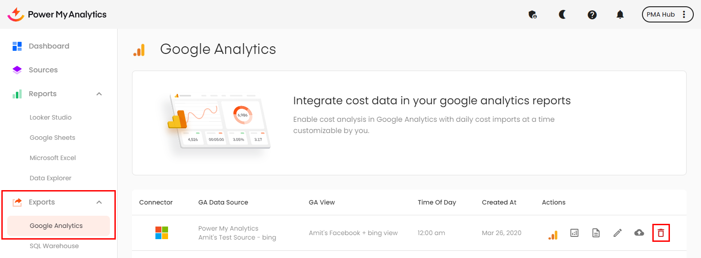
Task: Click the help question mark icon
Action: pyautogui.click(x=592, y=15)
